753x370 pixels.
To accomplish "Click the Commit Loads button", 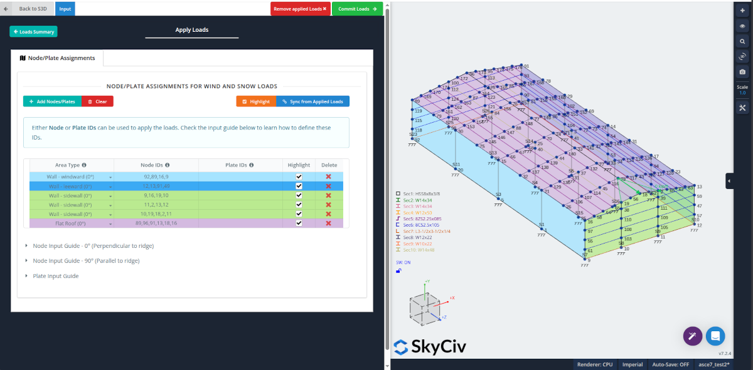I will click(x=357, y=9).
